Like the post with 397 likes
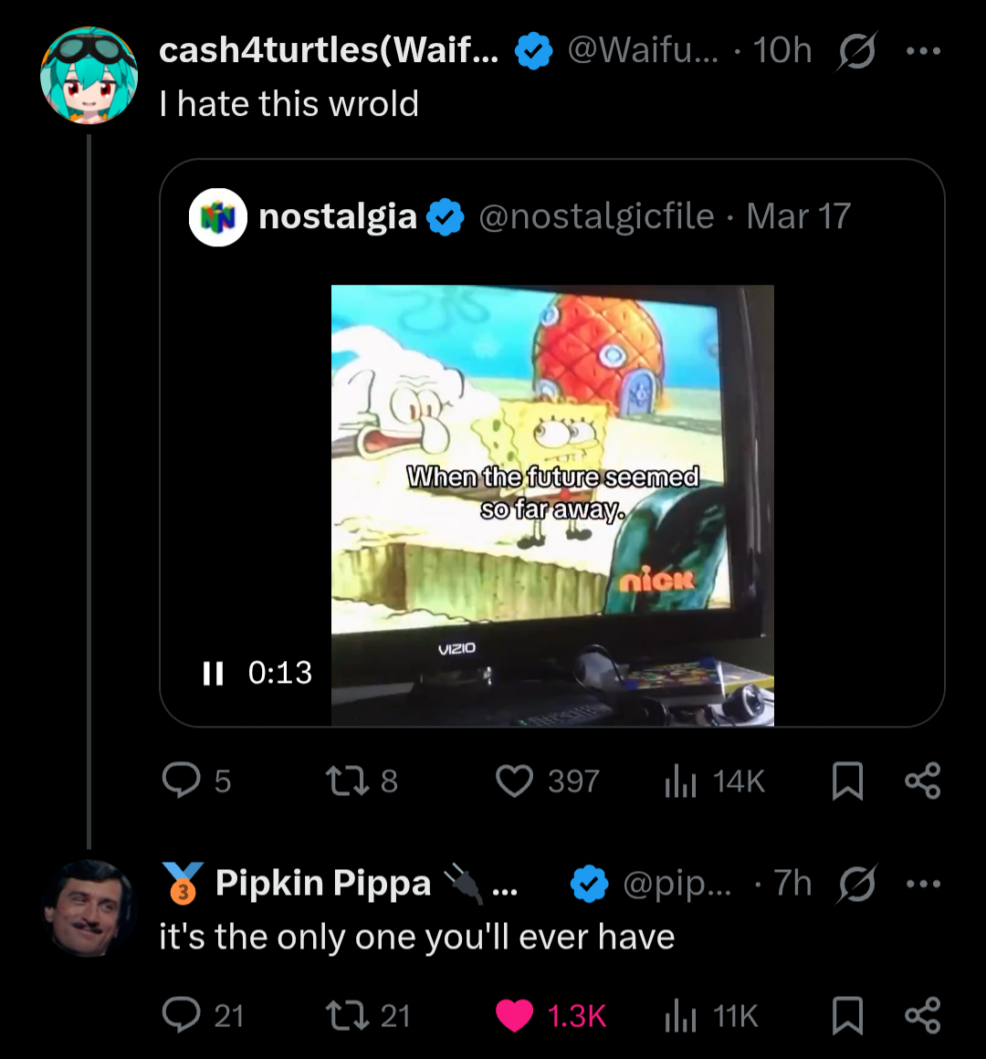This screenshot has width=986, height=1059. pos(515,781)
